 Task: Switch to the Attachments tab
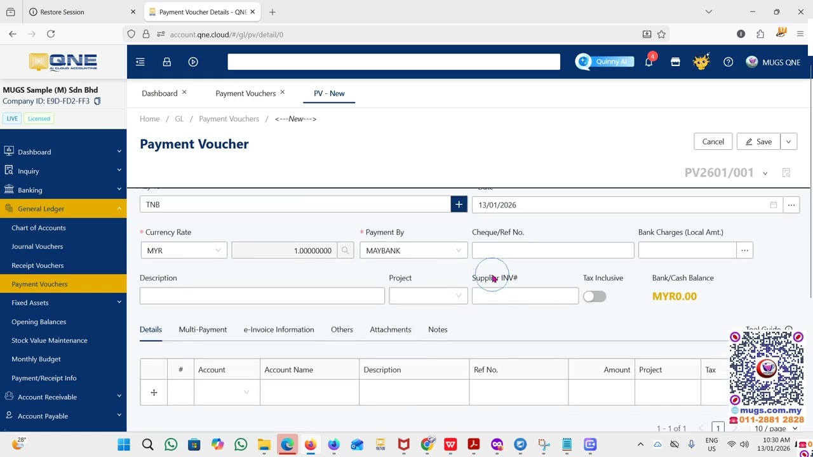(x=391, y=329)
